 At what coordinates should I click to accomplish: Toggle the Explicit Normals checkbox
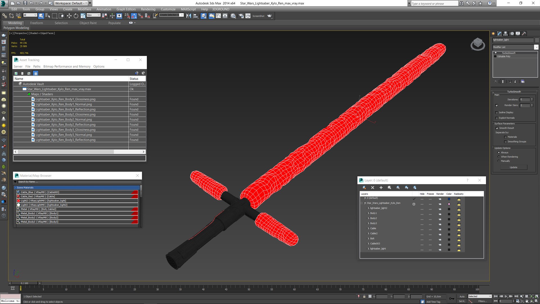point(497,118)
